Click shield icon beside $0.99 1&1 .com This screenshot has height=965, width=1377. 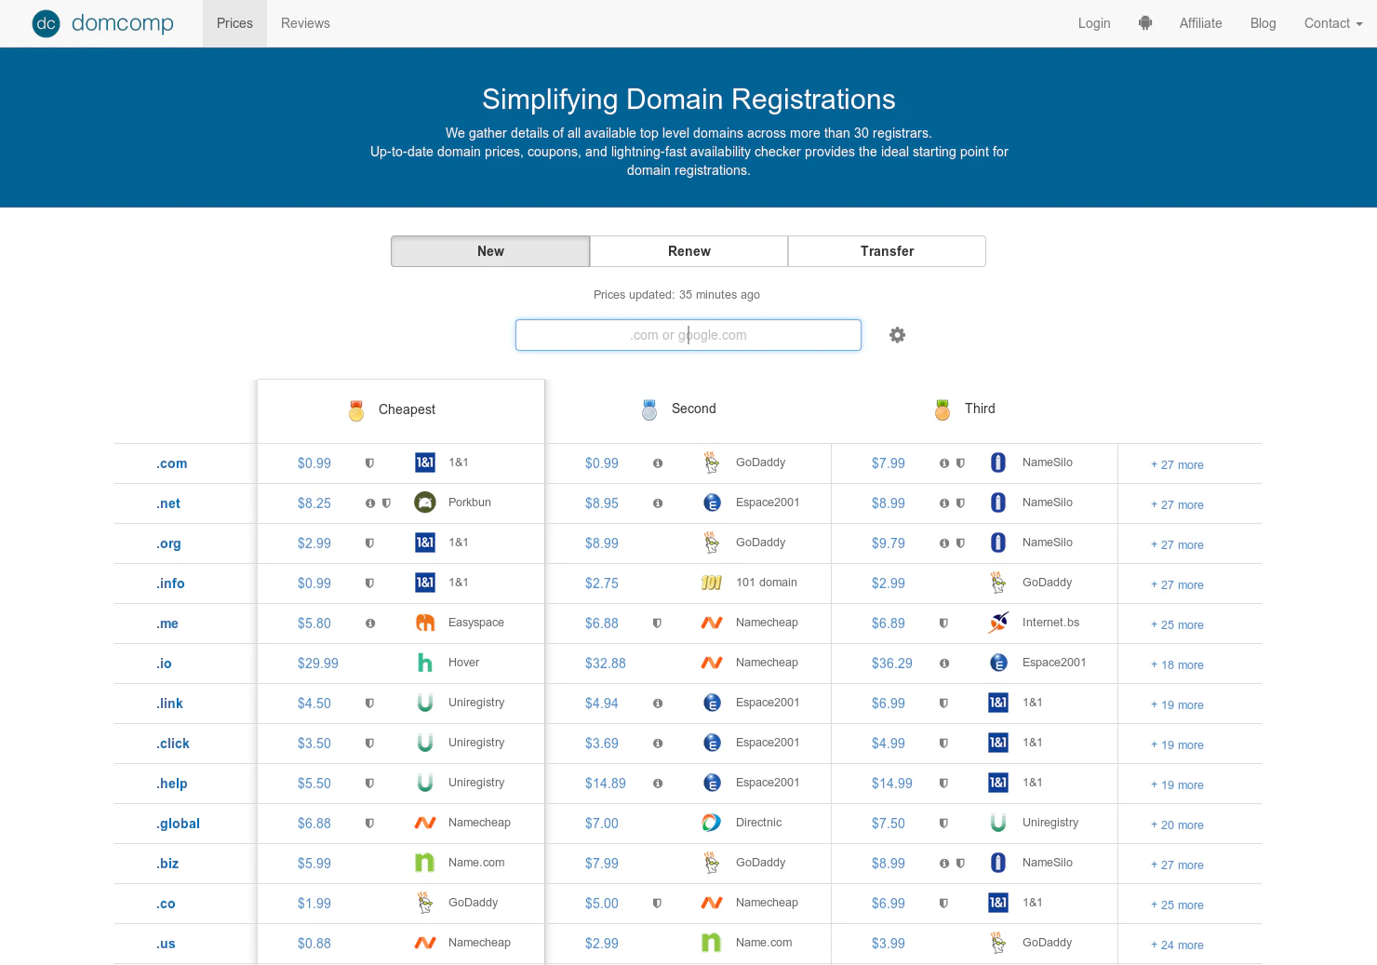coord(369,462)
